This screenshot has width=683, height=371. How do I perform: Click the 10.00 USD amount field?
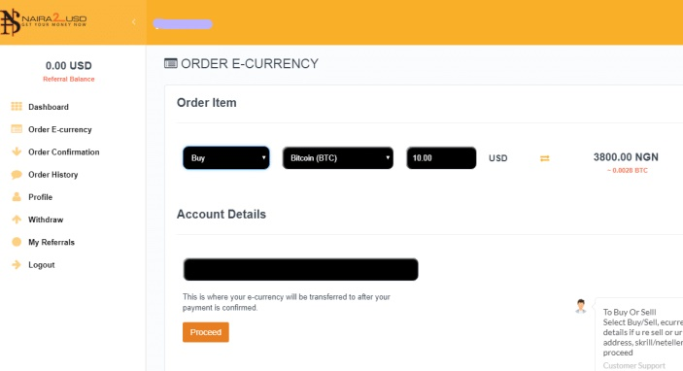tap(441, 157)
